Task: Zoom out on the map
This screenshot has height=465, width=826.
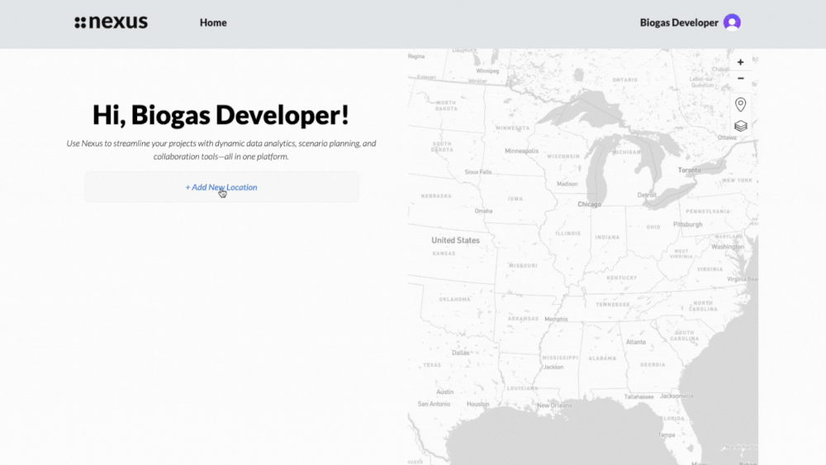Action: 740,78
